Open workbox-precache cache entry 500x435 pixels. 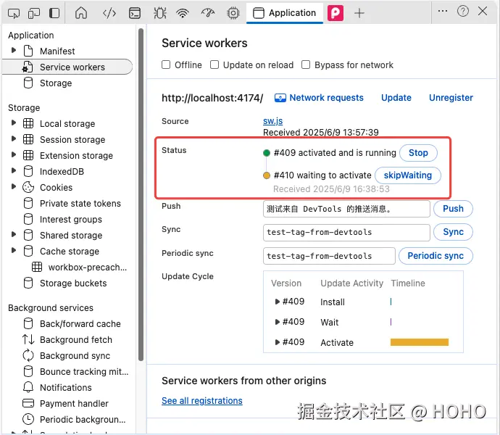pos(88,267)
